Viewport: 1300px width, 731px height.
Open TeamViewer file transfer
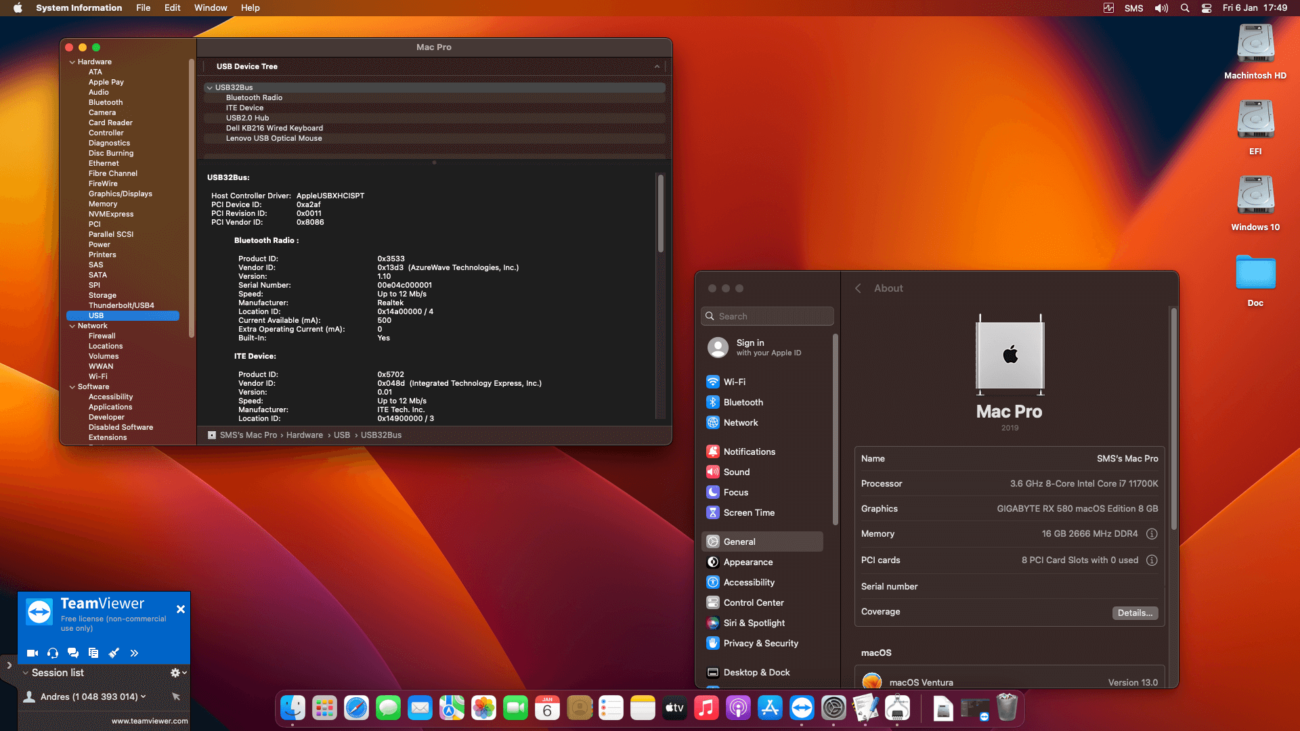(93, 653)
